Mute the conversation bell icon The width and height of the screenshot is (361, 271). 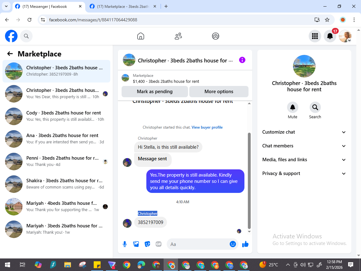coord(293,107)
